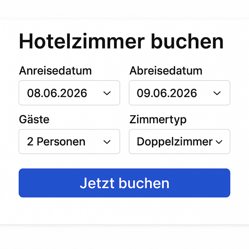The image size is (249, 249).
Task: Click the Anreisedatum label
Action: point(55,71)
